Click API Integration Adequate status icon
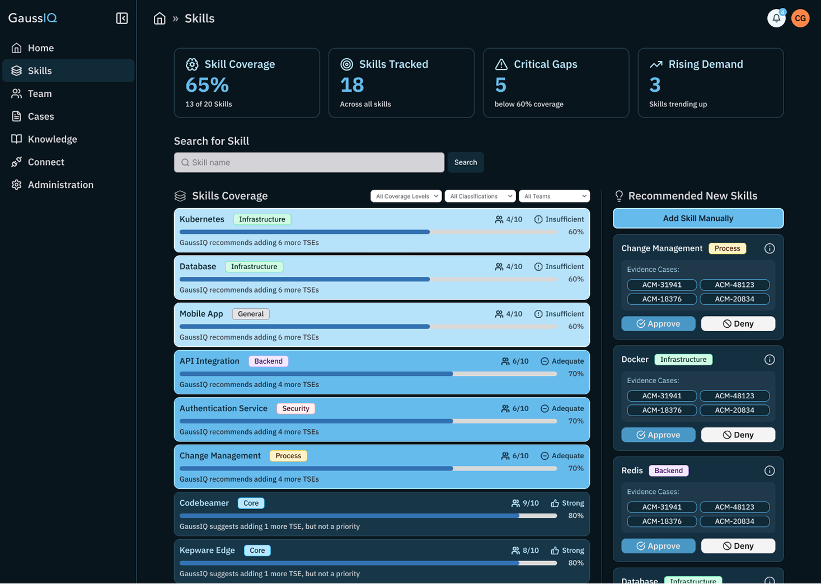The height and width of the screenshot is (584, 821). 545,361
